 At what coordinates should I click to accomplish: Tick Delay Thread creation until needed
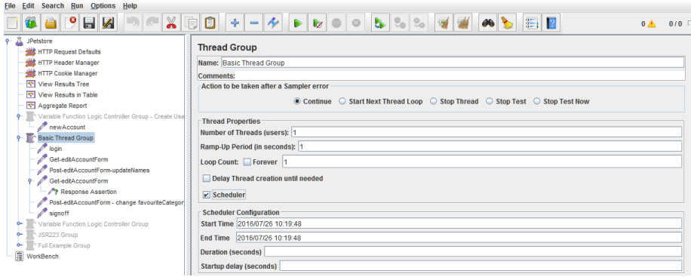(206, 179)
